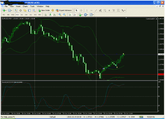Viewport: 165px width, 119px height.
Task: Switch timeframe to M15
Action: [x=13, y=15]
